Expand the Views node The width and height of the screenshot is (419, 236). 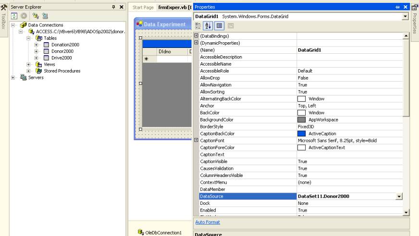pos(28,64)
